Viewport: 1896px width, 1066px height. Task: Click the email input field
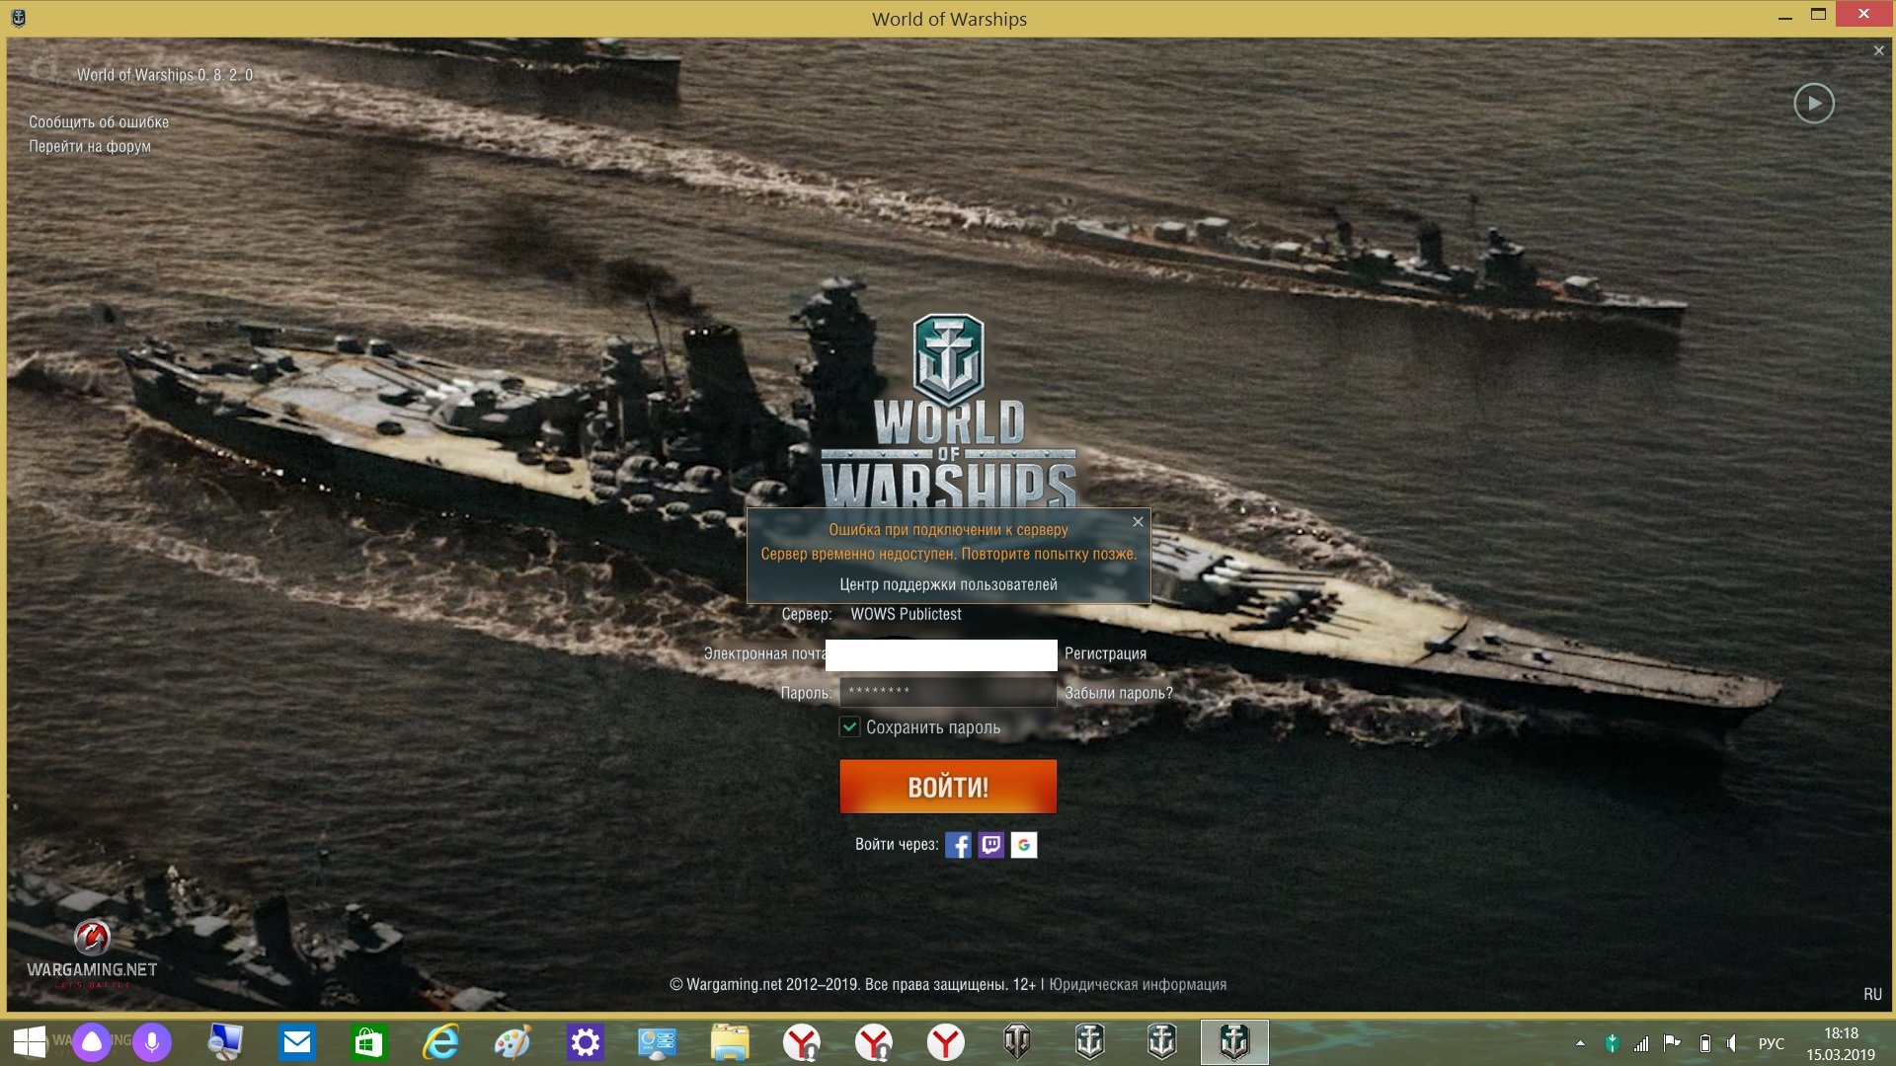click(941, 654)
